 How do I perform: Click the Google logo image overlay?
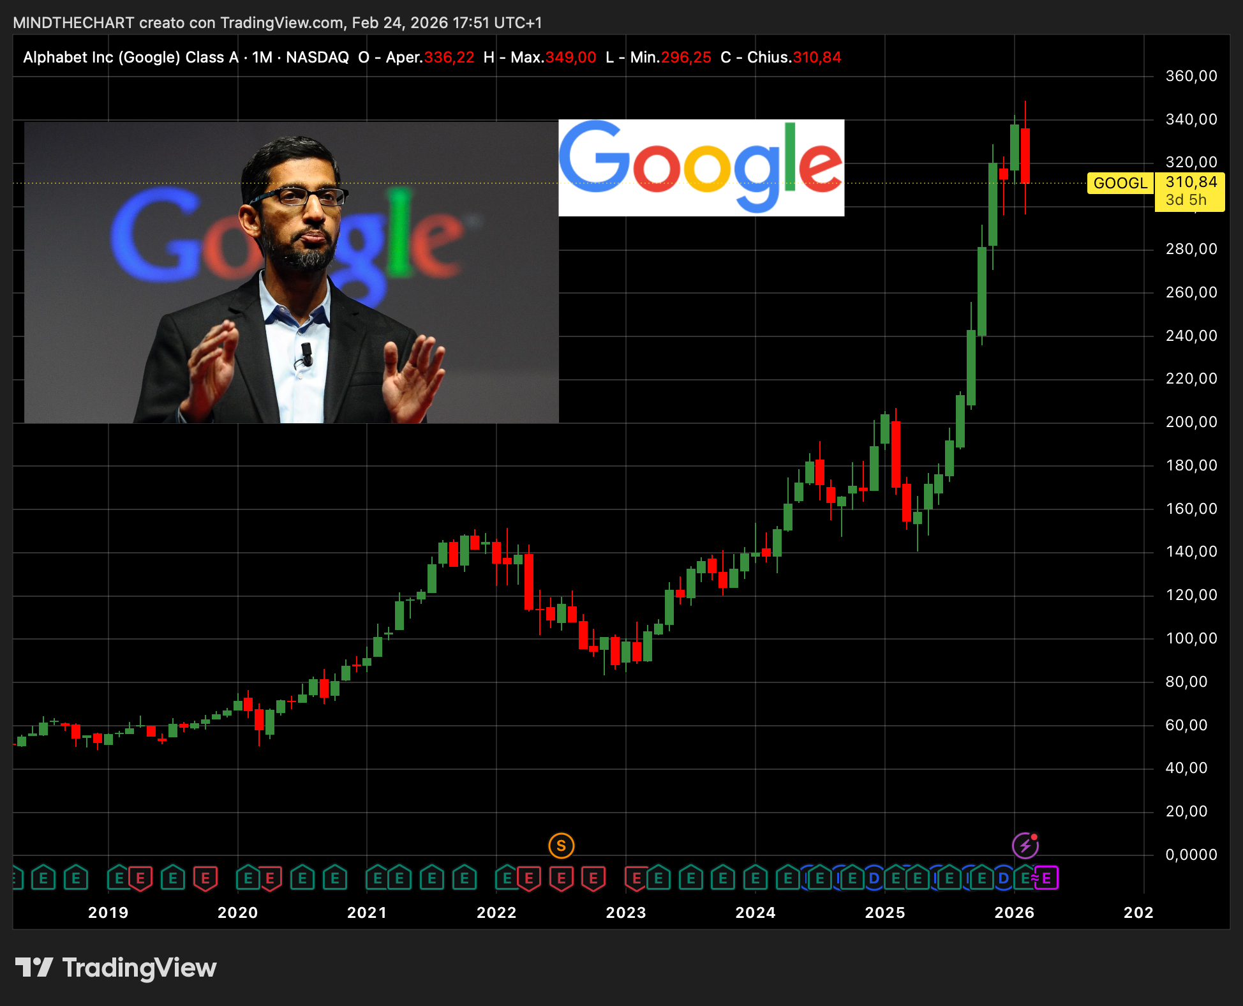(701, 168)
